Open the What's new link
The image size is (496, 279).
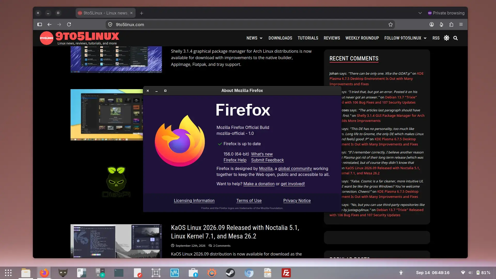[x=262, y=154]
